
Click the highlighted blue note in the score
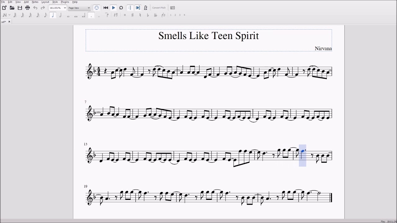point(302,151)
